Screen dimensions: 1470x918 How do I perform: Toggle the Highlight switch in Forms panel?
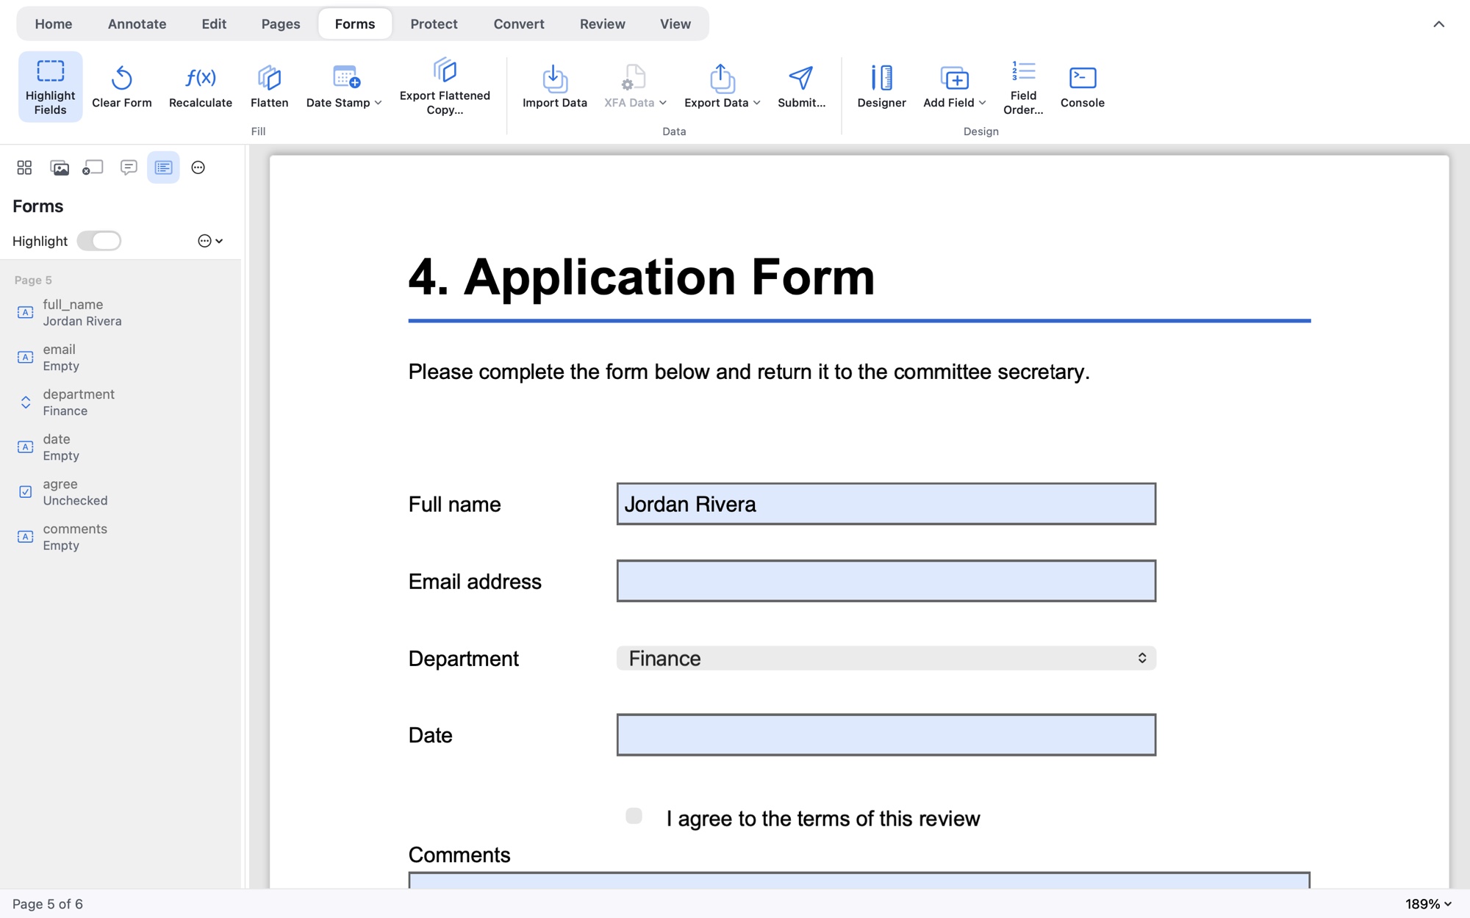coord(99,241)
